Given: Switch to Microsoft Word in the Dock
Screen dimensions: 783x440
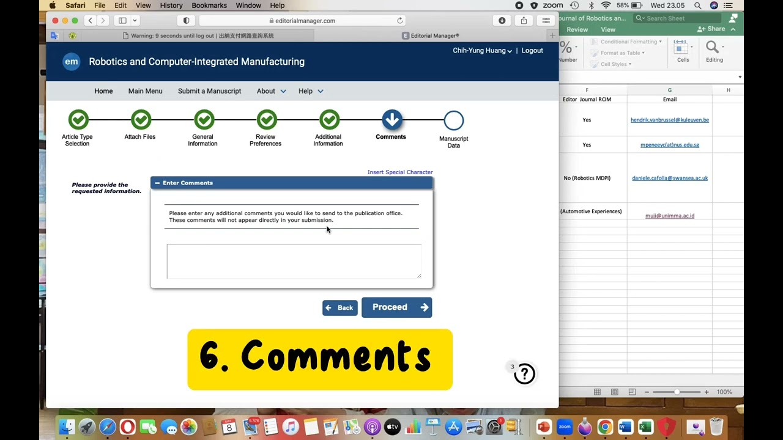Looking at the screenshot, I should point(625,427).
